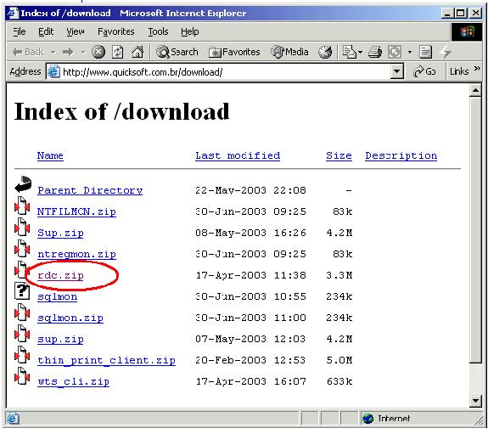Click file icon beside wts_cli.zip
The image size is (488, 428).
(x=22, y=375)
